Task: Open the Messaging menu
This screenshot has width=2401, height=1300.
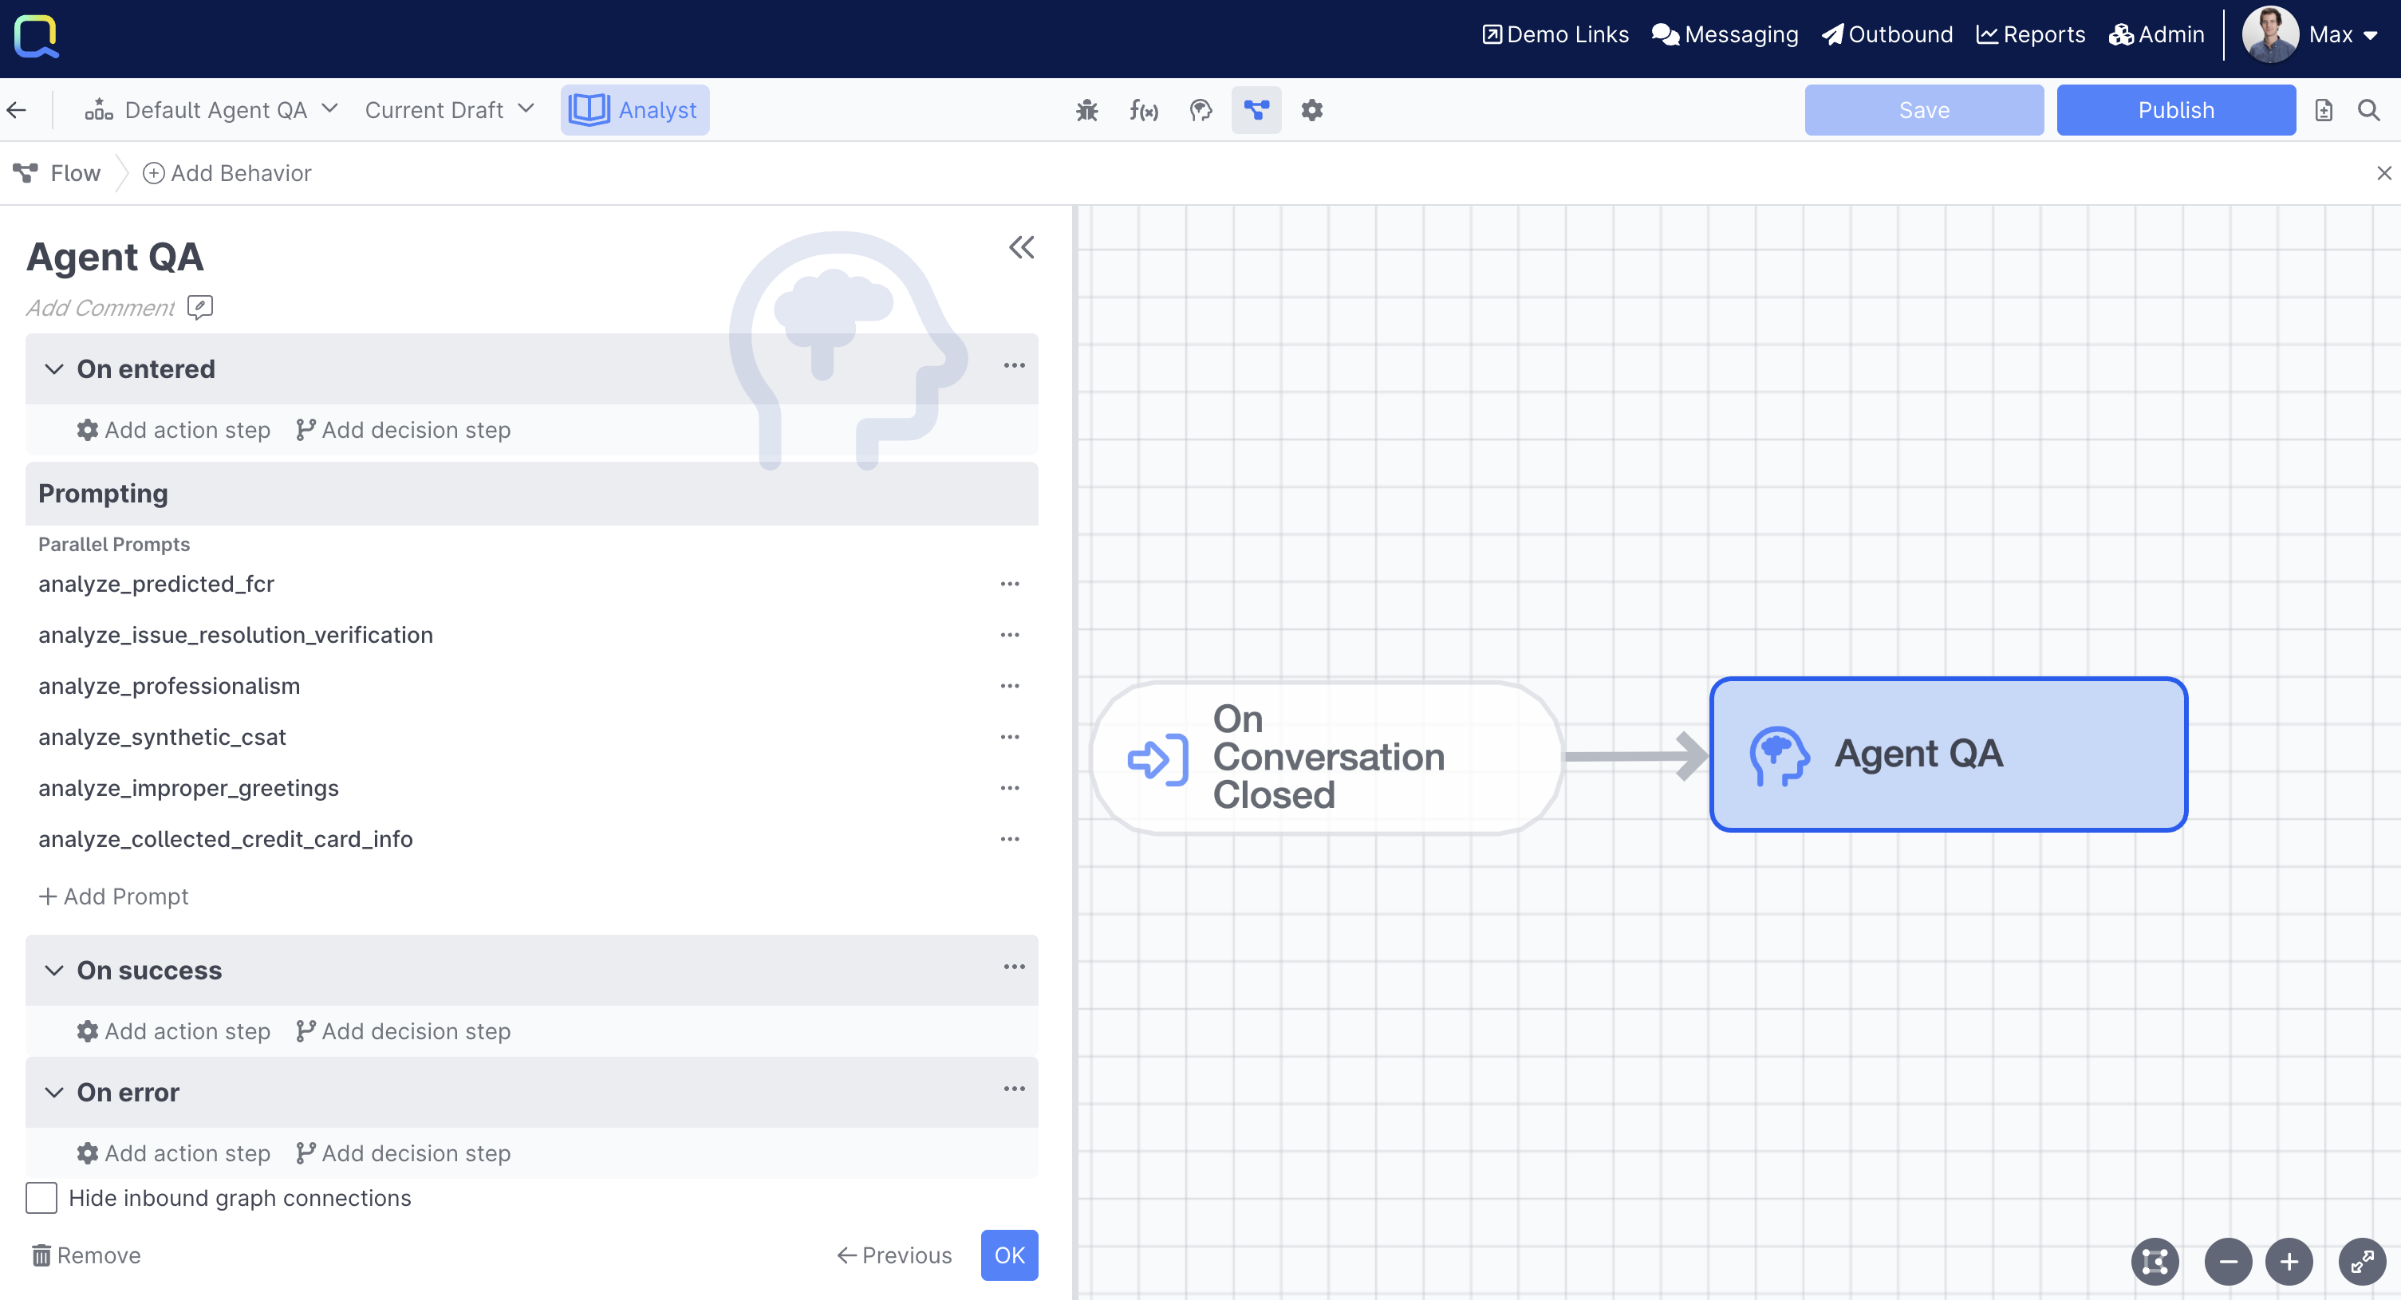Action: (1725, 34)
